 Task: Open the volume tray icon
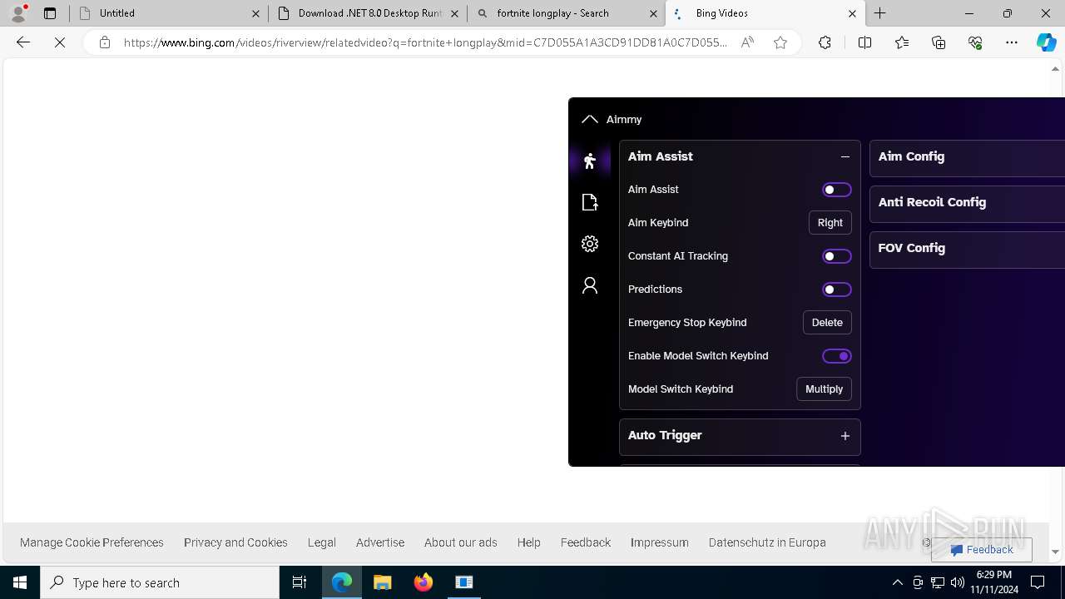point(957,582)
